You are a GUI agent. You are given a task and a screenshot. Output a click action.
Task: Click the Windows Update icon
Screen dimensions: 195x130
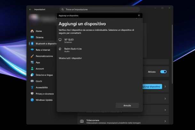(32, 100)
